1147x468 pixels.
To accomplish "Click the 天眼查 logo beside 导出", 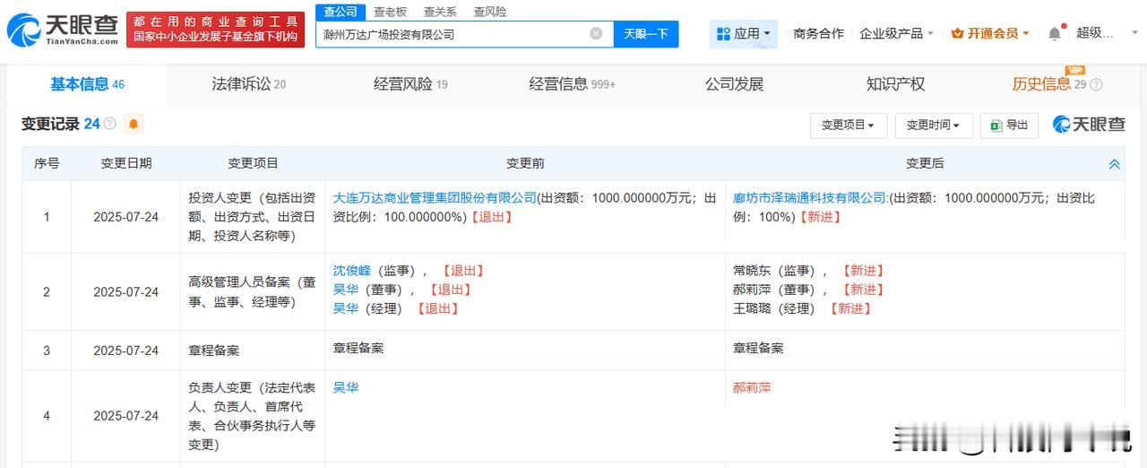I will click(x=1089, y=125).
